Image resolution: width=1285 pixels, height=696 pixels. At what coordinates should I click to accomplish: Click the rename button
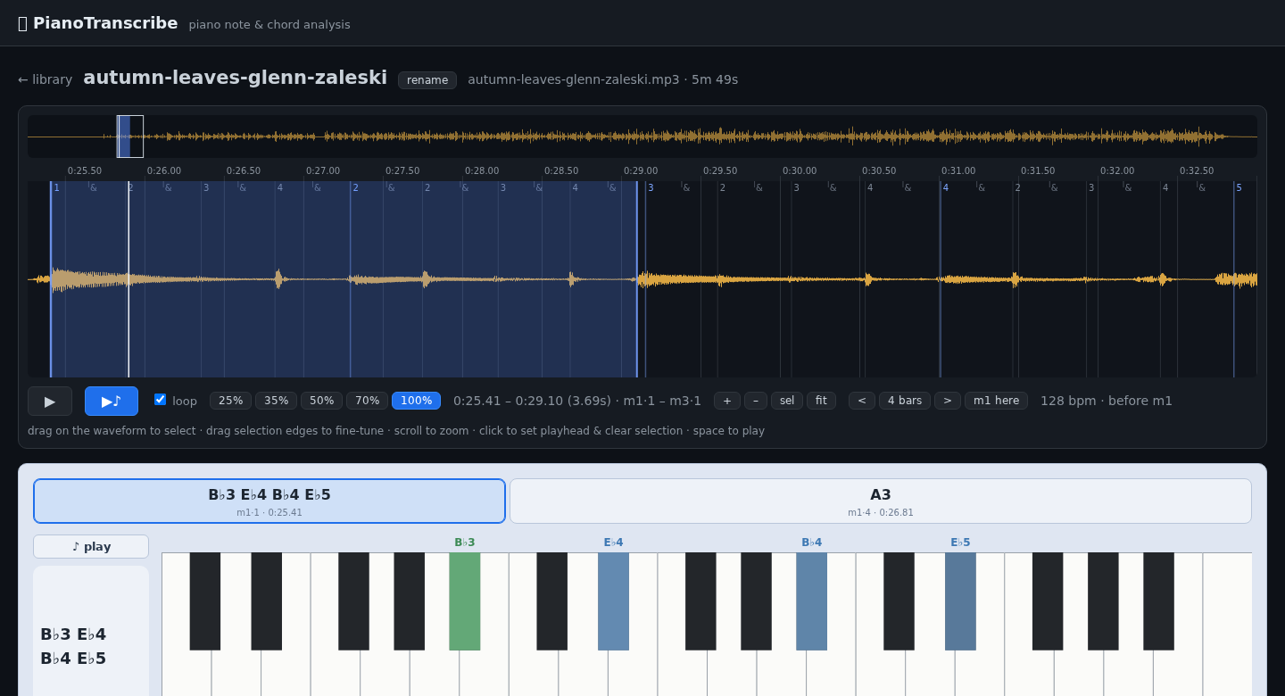(427, 80)
